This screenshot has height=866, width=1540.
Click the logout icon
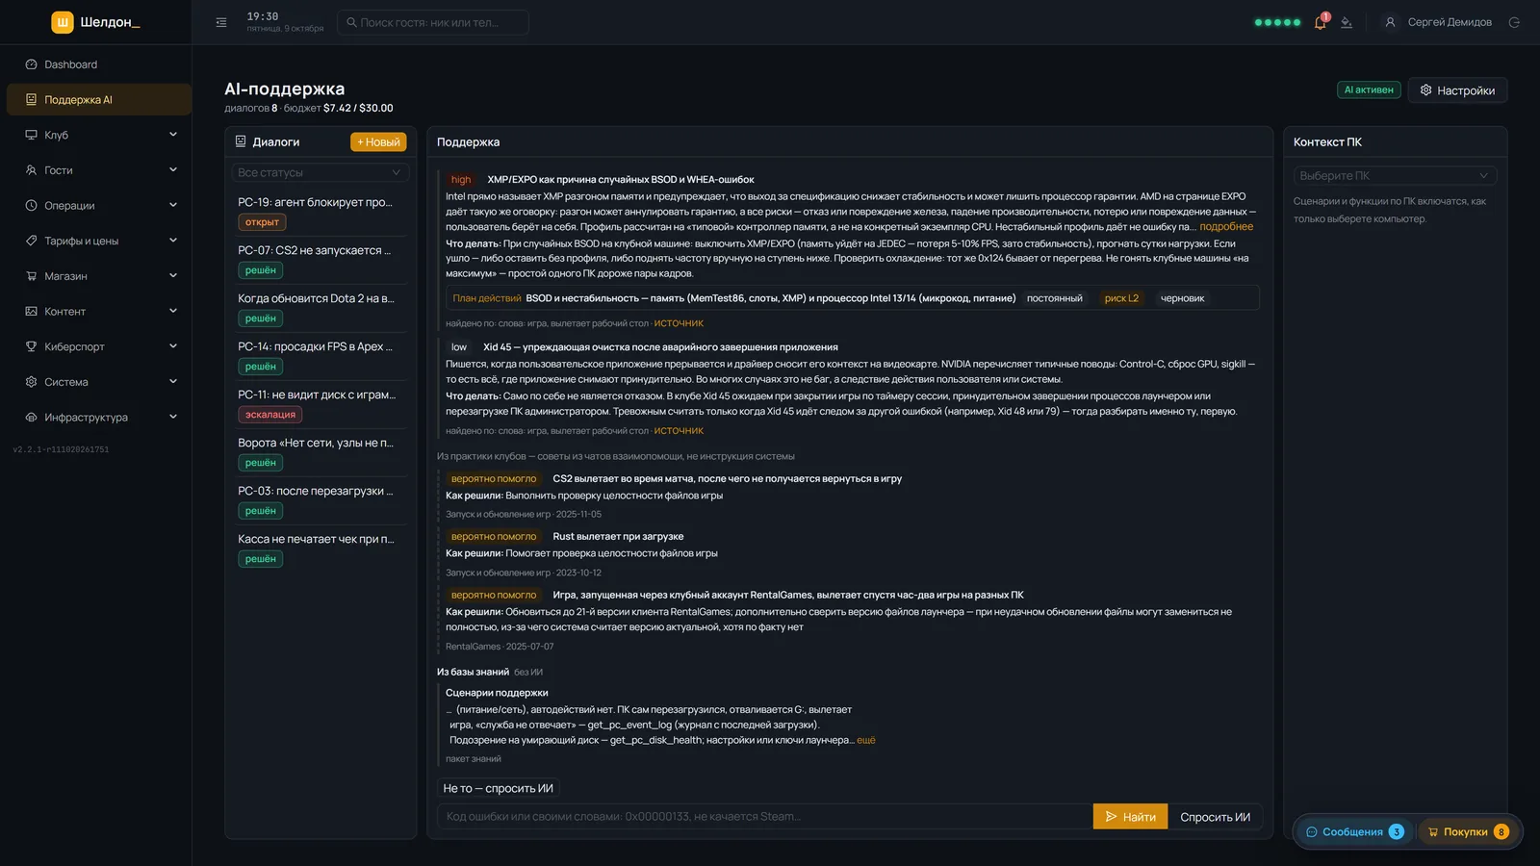(1514, 22)
